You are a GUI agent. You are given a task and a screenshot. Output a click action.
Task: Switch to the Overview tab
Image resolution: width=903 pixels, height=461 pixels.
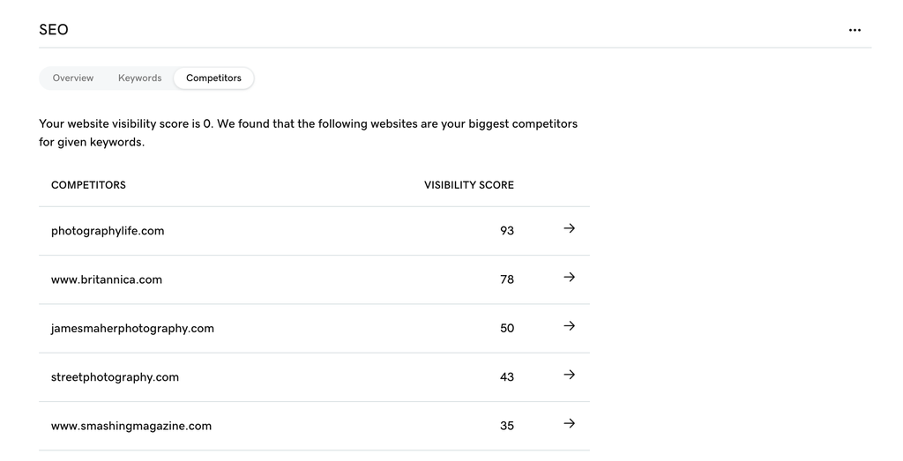[x=73, y=78]
